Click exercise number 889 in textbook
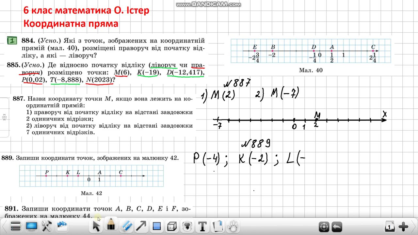 tap(8, 158)
